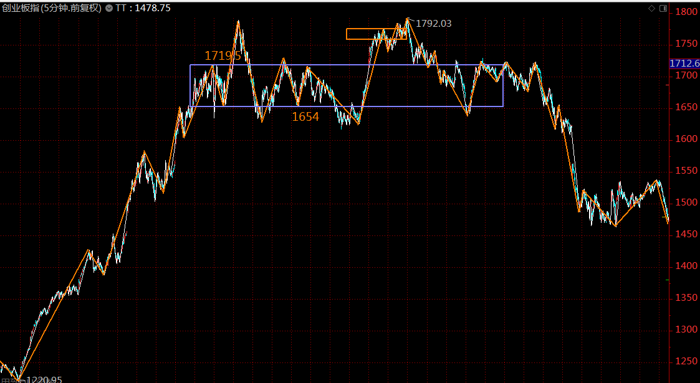
Task: Click the TT: 1478.75 indicator value
Action: point(143,8)
